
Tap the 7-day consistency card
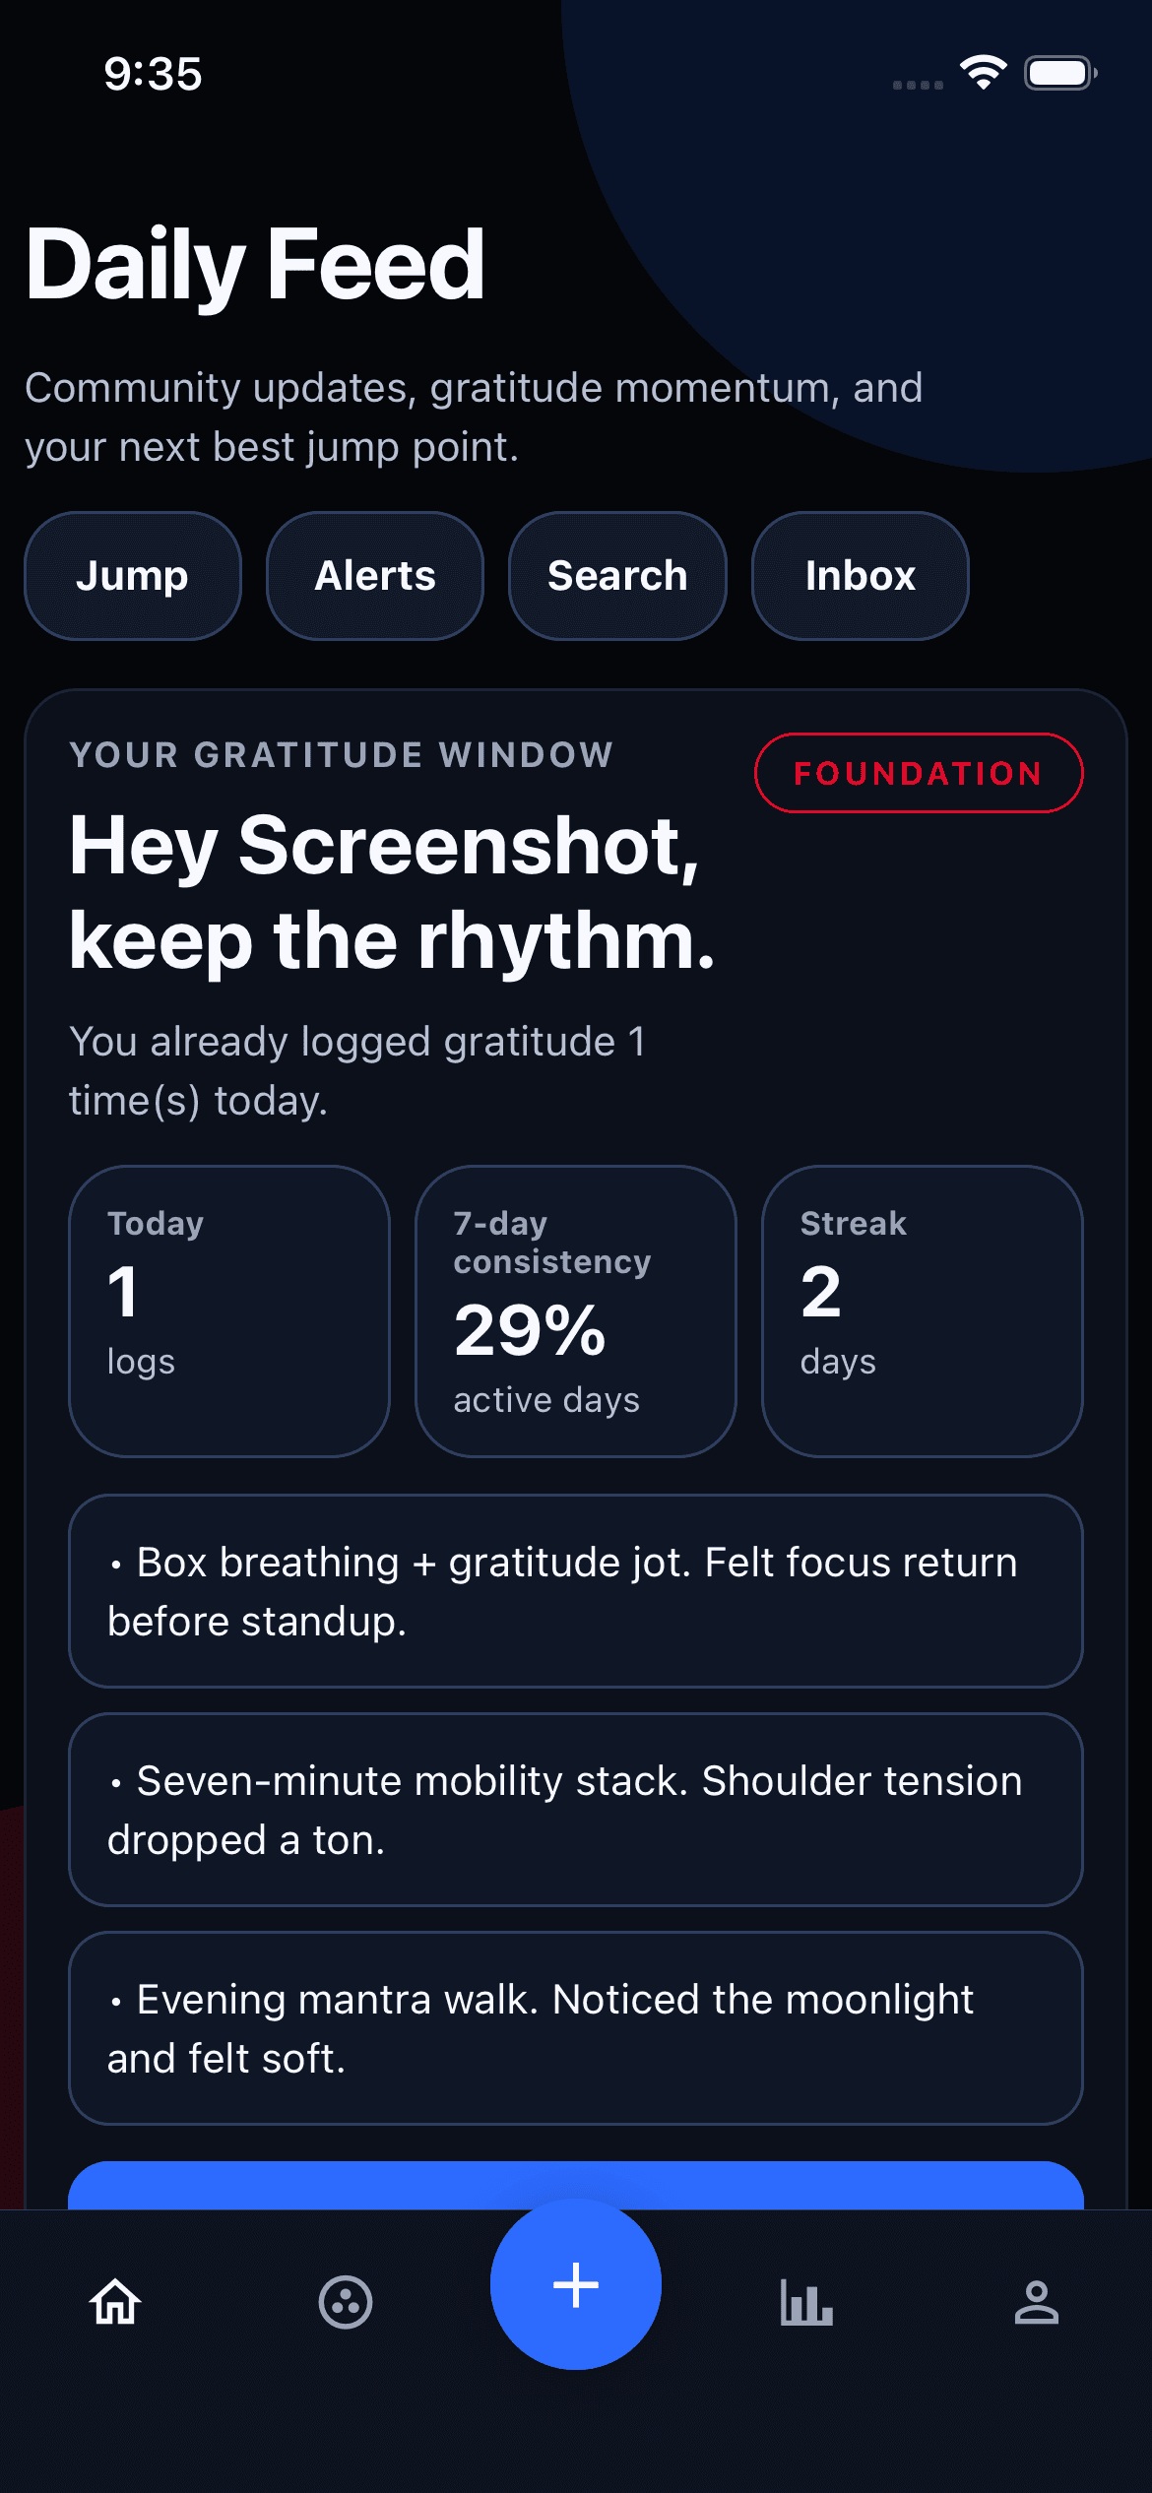pyautogui.click(x=576, y=1310)
